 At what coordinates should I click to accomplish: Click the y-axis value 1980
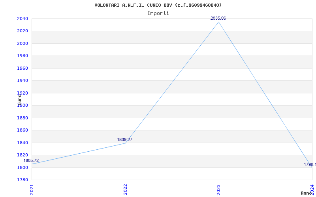(x=23, y=56)
